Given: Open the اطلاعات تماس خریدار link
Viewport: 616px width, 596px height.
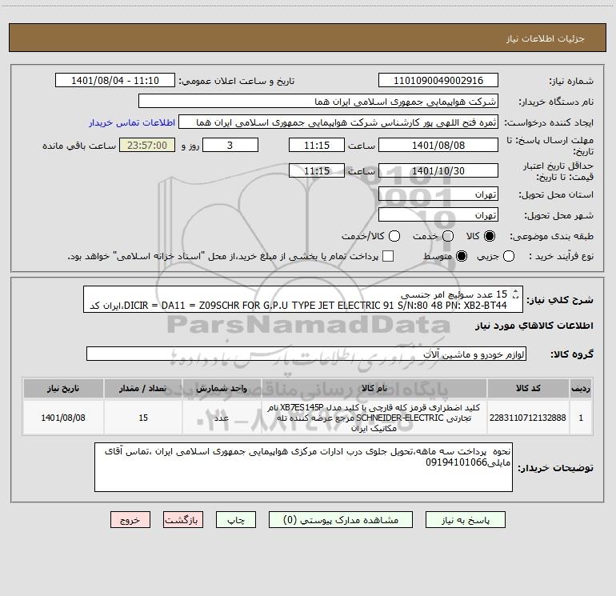Looking at the screenshot, I should point(132,122).
